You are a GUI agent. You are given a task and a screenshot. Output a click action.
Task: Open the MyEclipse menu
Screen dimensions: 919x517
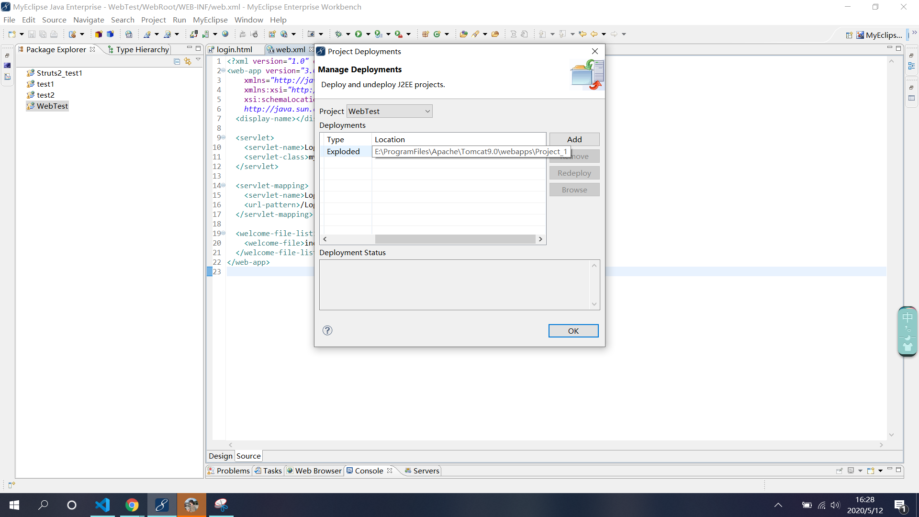[x=210, y=20]
